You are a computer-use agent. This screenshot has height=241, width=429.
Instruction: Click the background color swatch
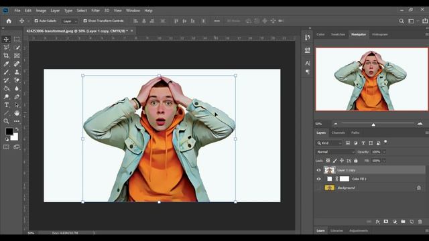click(x=15, y=137)
